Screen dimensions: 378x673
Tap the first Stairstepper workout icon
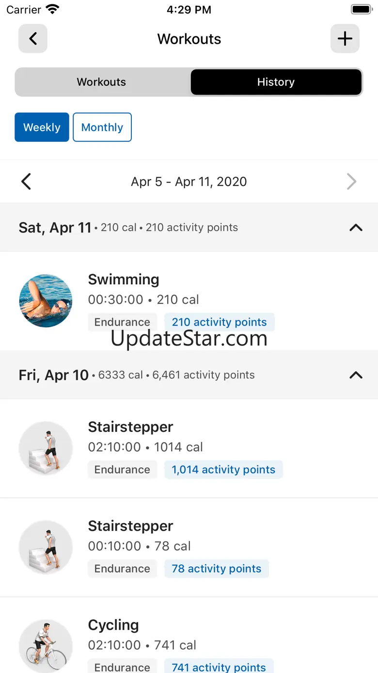coord(46,448)
